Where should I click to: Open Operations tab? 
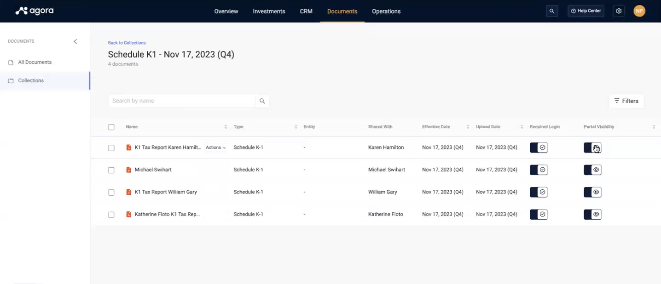386,11
